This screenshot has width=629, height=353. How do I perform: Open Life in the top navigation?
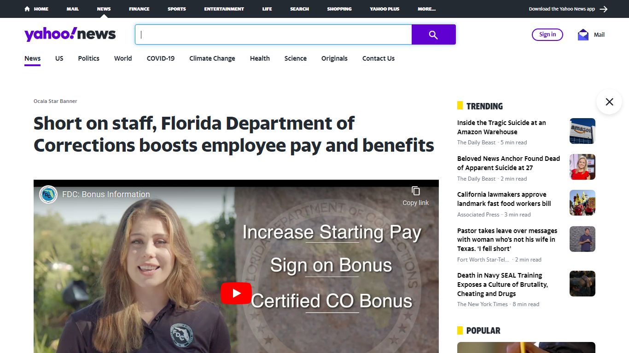[267, 9]
